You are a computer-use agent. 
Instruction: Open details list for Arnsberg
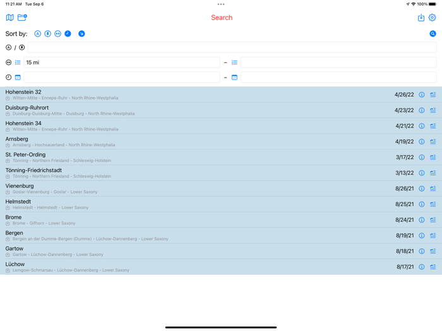pyautogui.click(x=433, y=142)
